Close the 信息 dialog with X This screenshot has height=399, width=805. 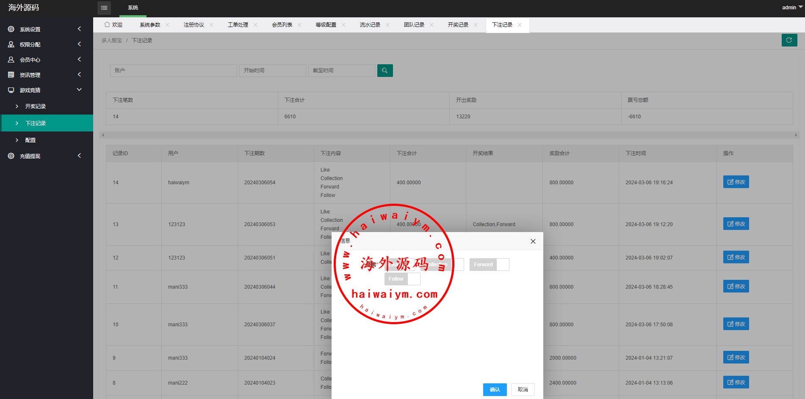click(x=533, y=241)
